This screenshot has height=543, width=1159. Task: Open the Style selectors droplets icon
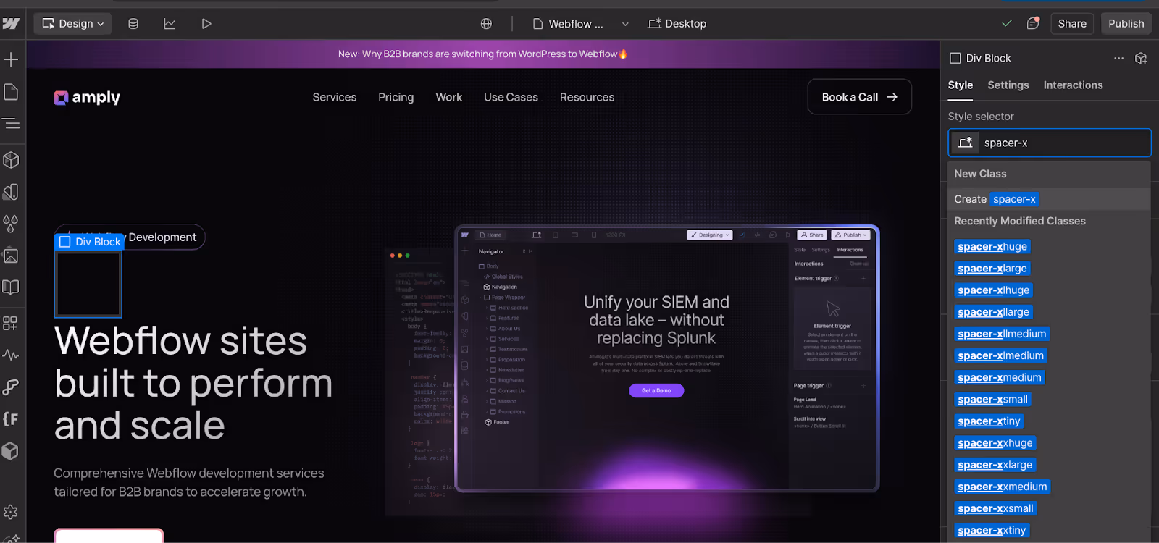coord(11,223)
